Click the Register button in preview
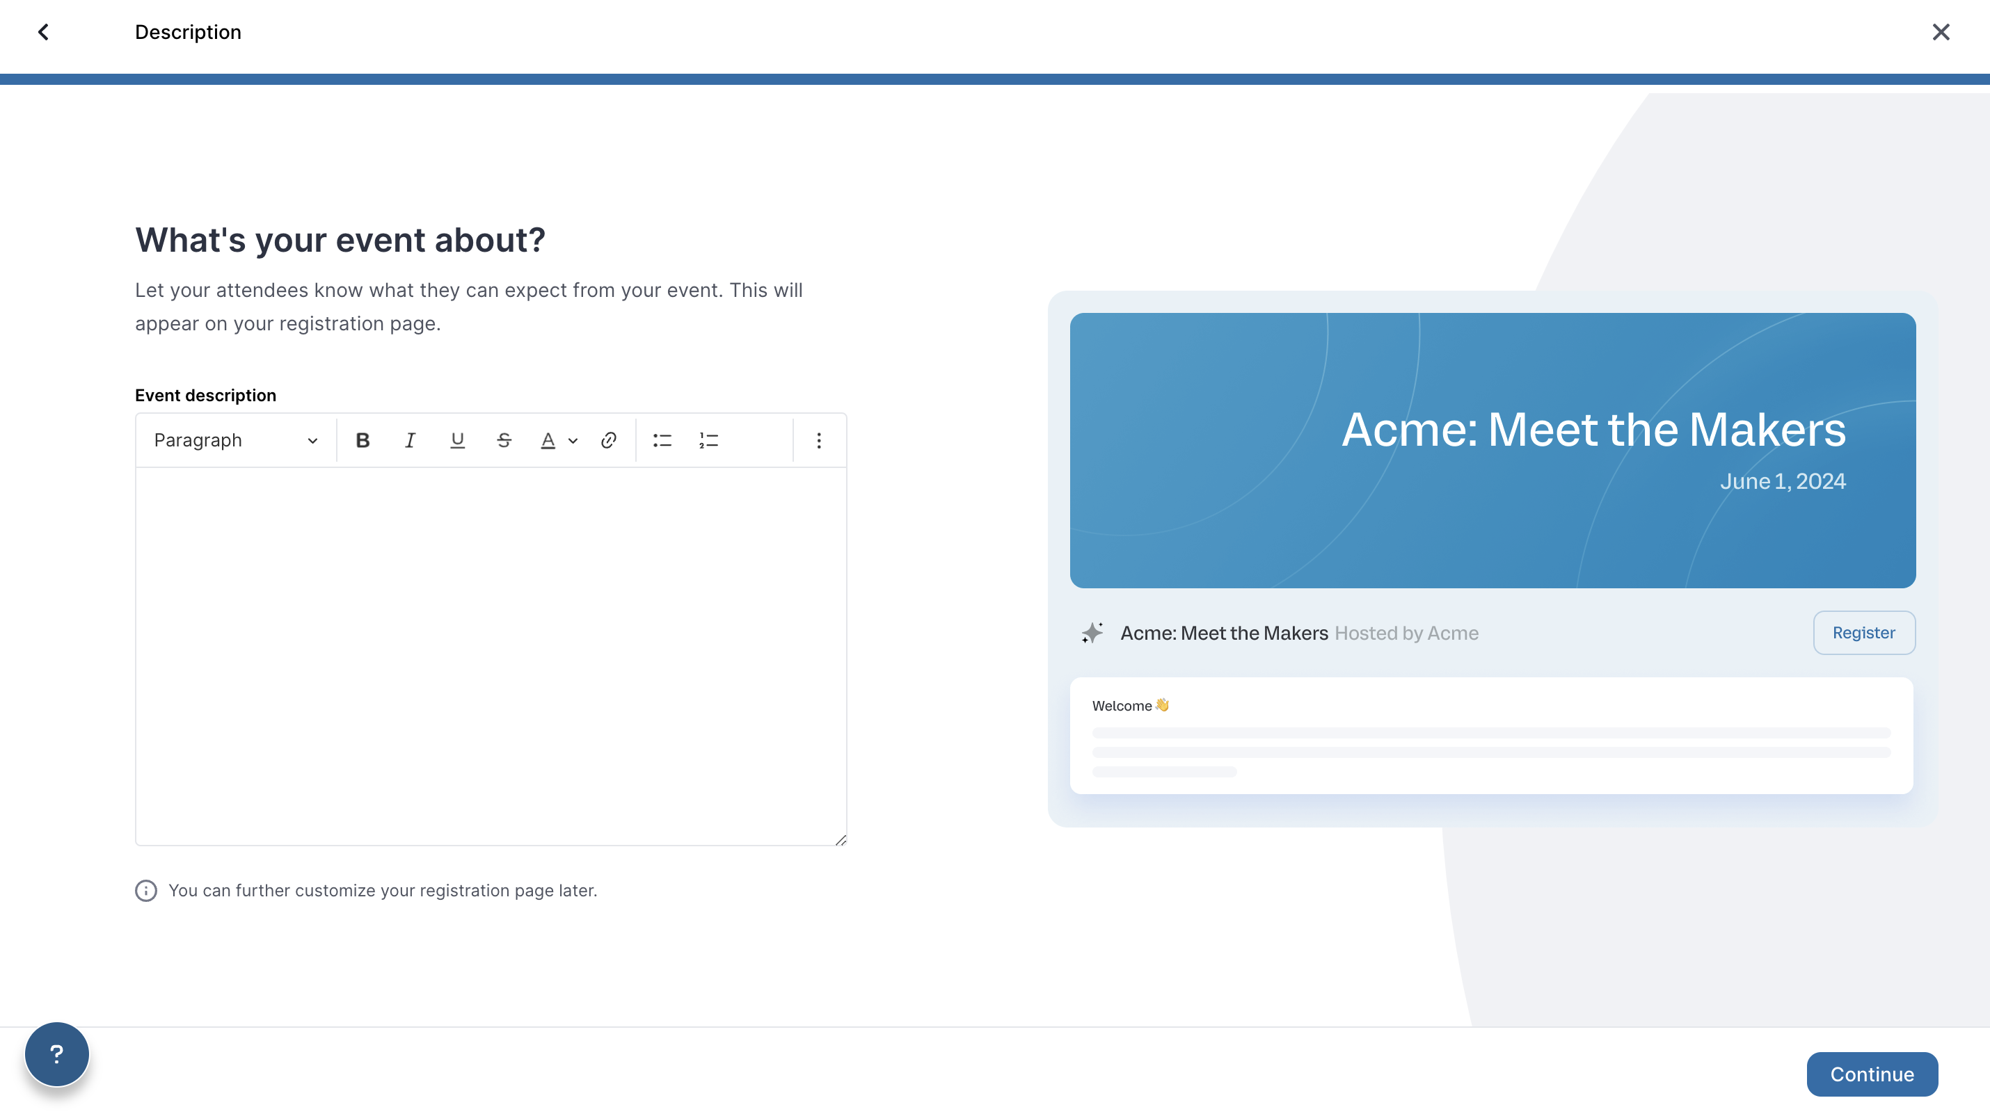 1863,632
